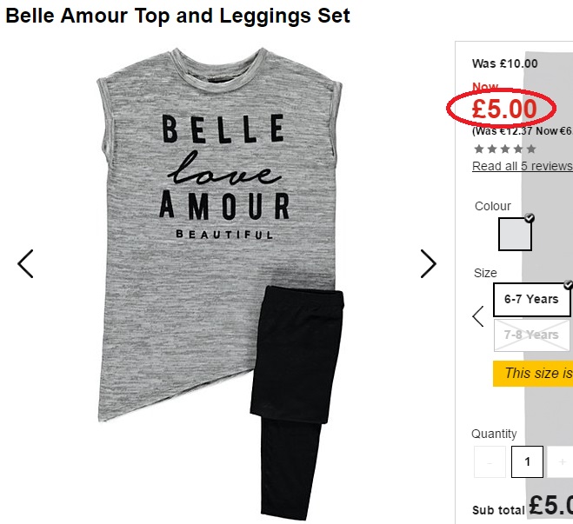Click the main product photo

pyautogui.click(x=220, y=283)
